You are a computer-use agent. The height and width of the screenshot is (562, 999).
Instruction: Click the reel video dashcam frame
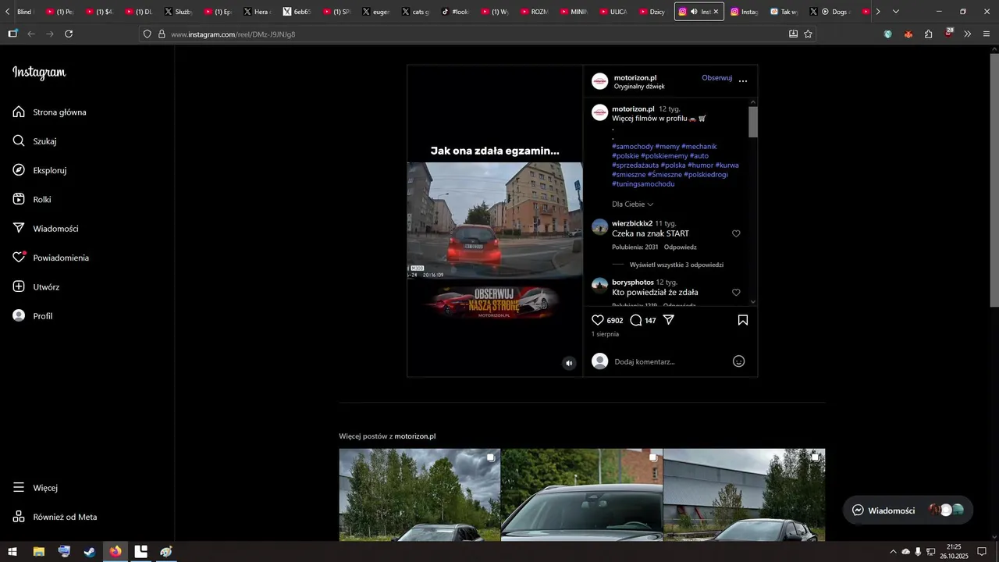coord(495,221)
